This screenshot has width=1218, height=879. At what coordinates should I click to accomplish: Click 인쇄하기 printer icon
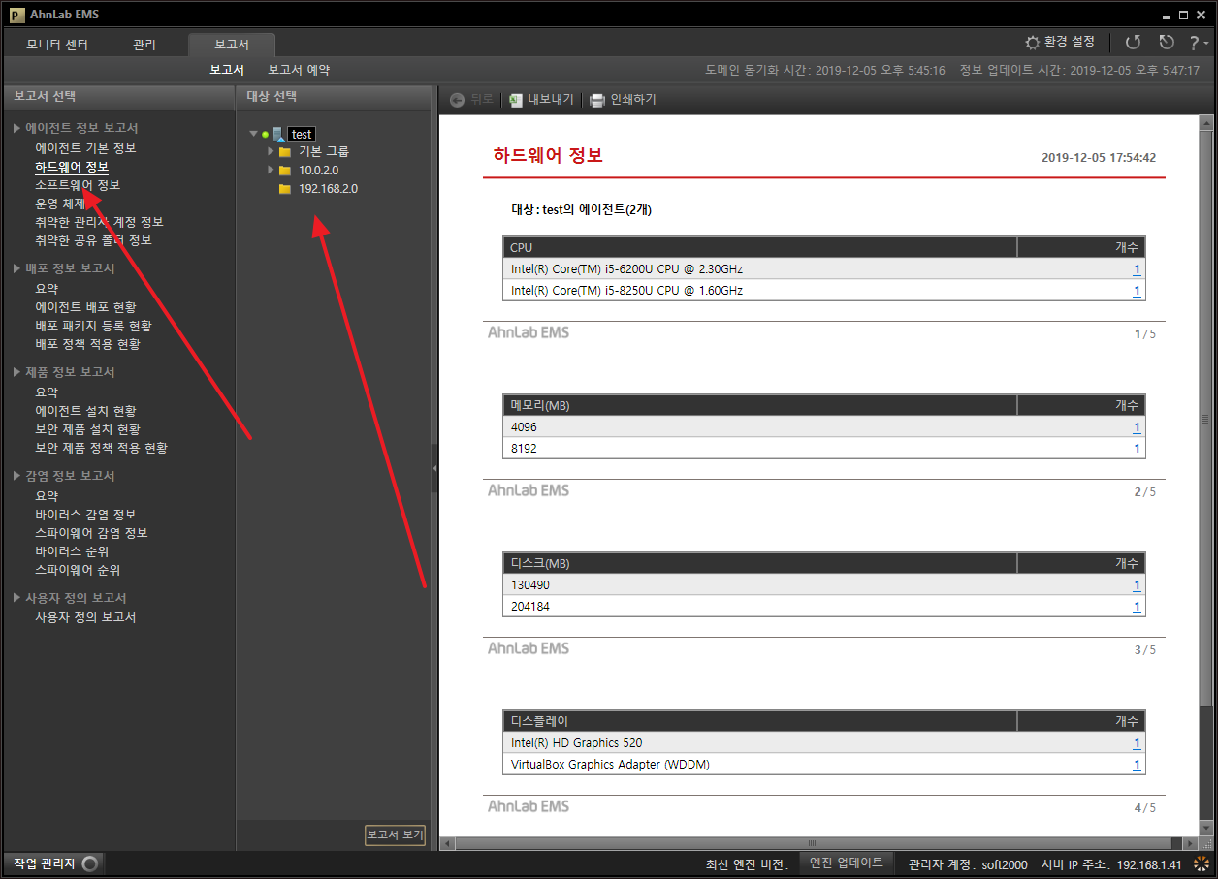coord(597,100)
